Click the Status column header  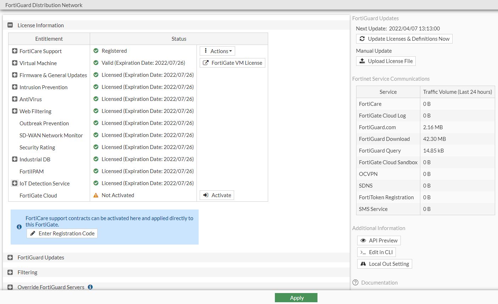(x=179, y=39)
